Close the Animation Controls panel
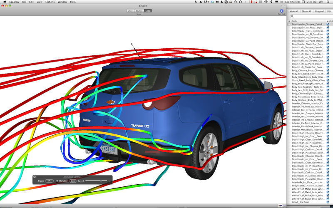Image resolution: width=333 pixels, height=208 pixels. pos(35,177)
